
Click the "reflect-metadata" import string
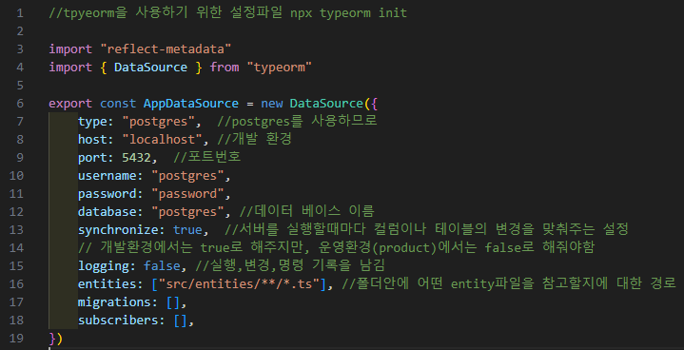click(x=166, y=49)
